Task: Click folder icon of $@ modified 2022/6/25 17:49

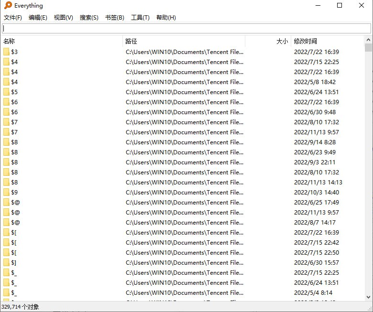Action: 6,203
